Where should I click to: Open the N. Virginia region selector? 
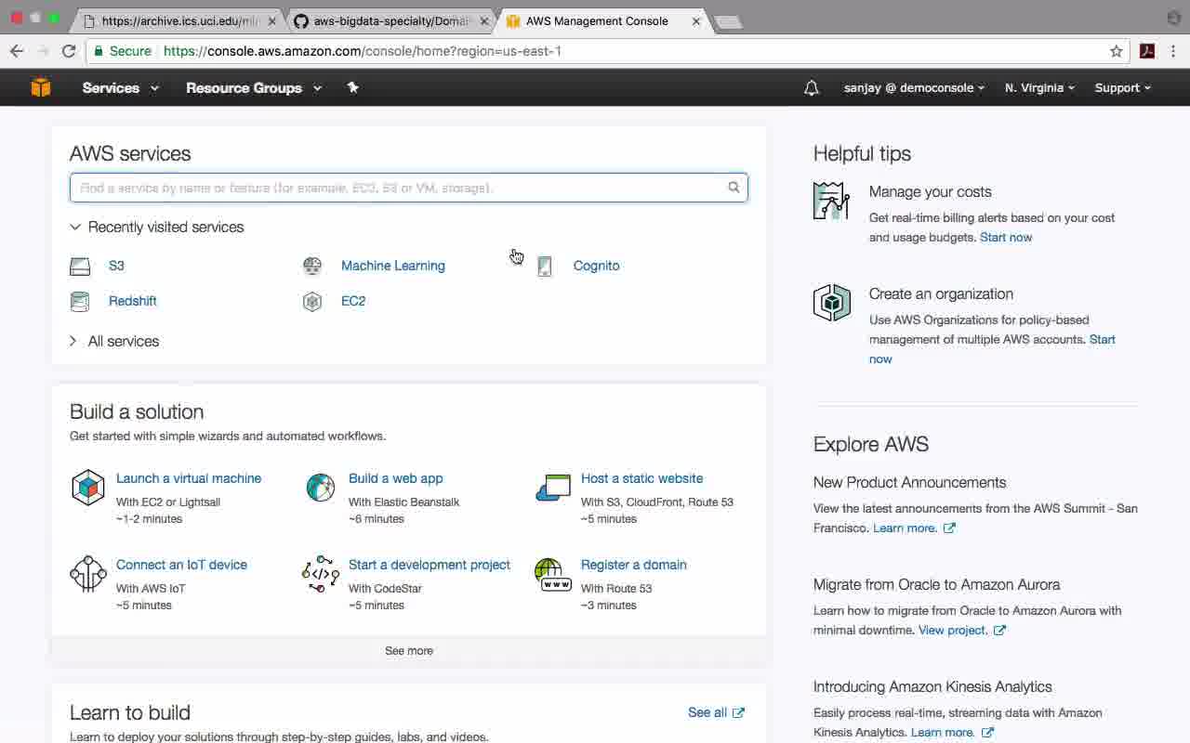pos(1040,87)
